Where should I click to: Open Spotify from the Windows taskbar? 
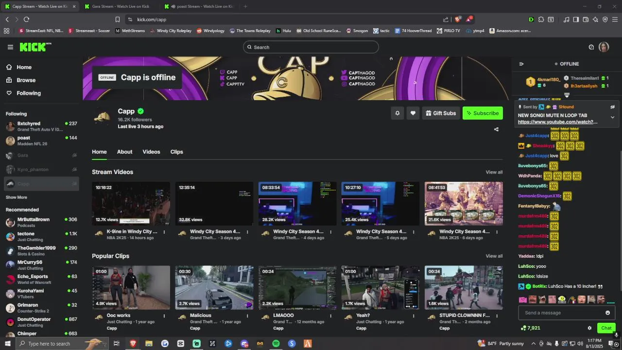tap(276, 344)
